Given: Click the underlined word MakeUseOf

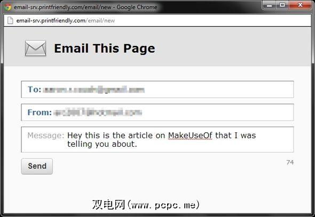Looking at the screenshot, I should point(190,136).
